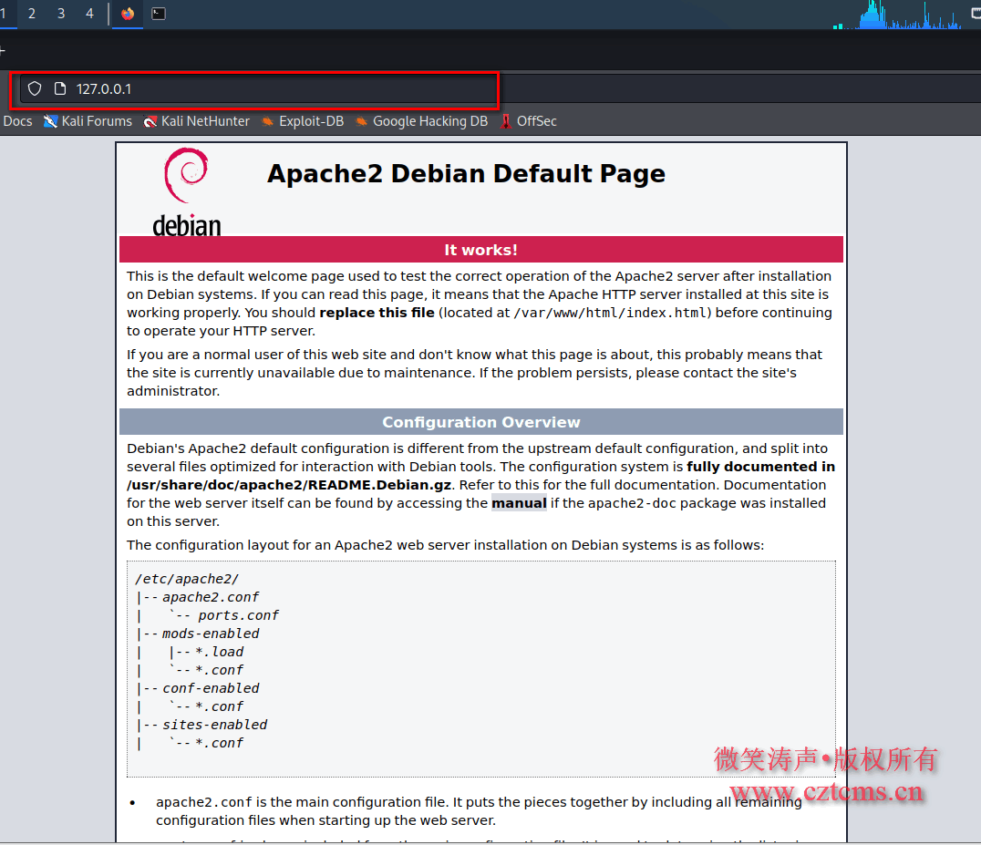Switch to workspace 4
Screen dimensions: 981x845
(90, 14)
